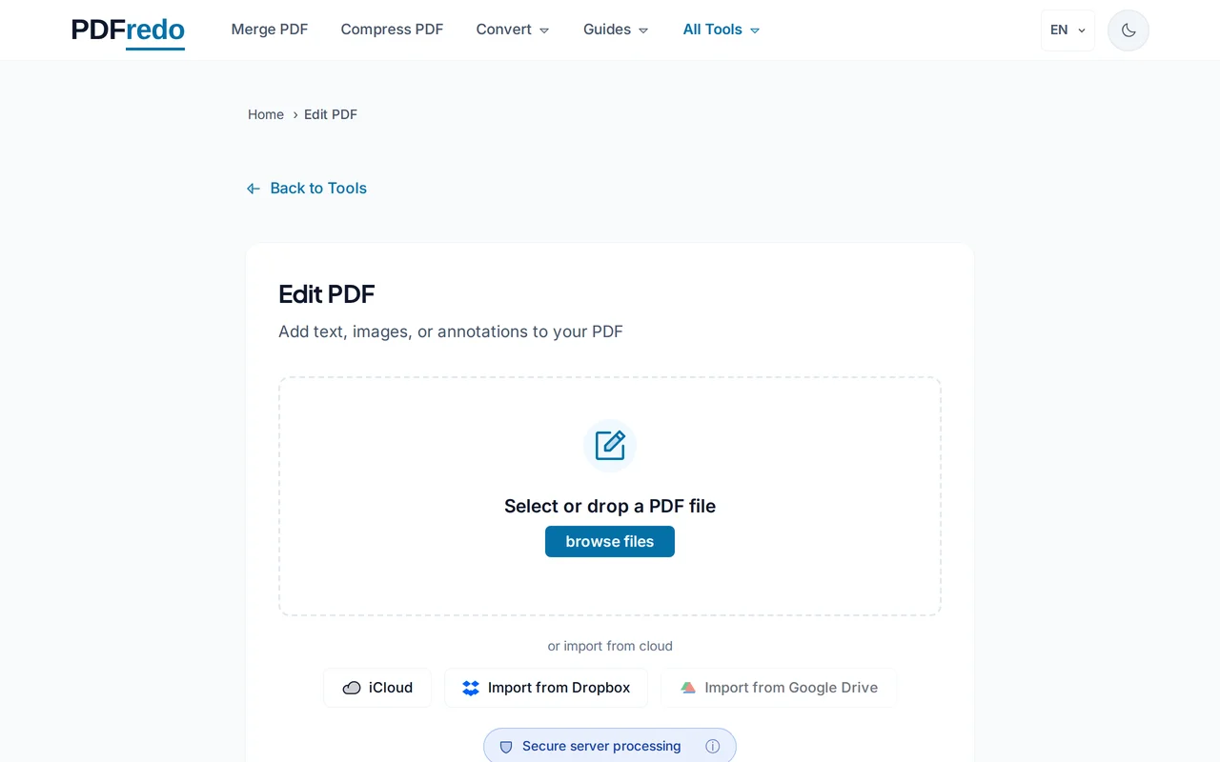Viewport: 1220px width, 762px height.
Task: Click the Dropbox icon on the import button
Action: click(x=470, y=687)
